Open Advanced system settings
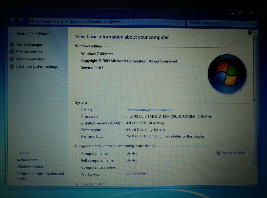 (x=37, y=67)
